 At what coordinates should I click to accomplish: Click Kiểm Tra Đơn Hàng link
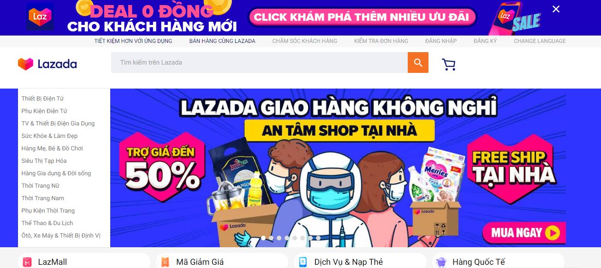[x=381, y=41]
